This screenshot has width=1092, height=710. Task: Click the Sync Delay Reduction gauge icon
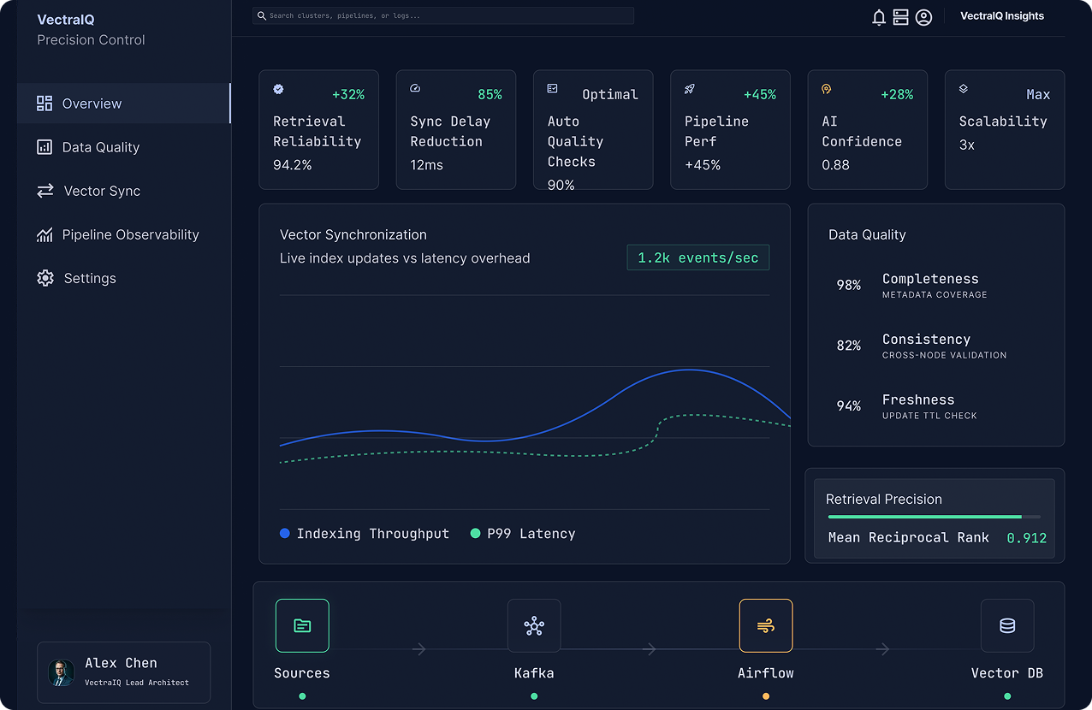415,89
